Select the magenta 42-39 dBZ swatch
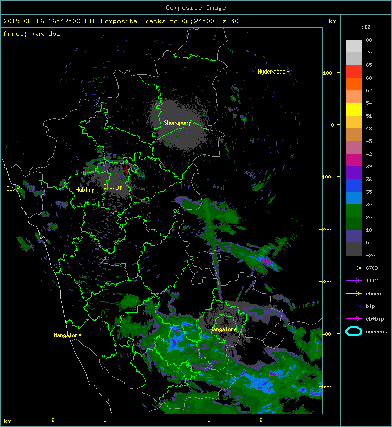The image size is (392, 427). pos(354,160)
